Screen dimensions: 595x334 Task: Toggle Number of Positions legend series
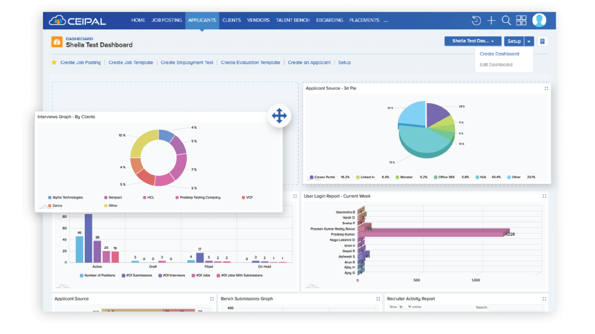98,275
